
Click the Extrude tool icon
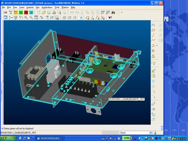(x=153, y=104)
